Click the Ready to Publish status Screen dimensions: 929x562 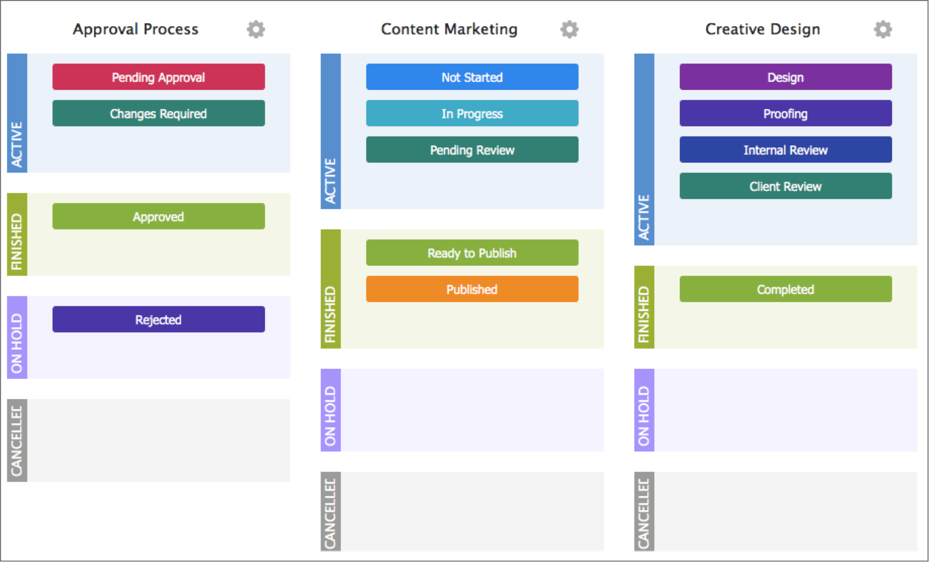pos(472,253)
